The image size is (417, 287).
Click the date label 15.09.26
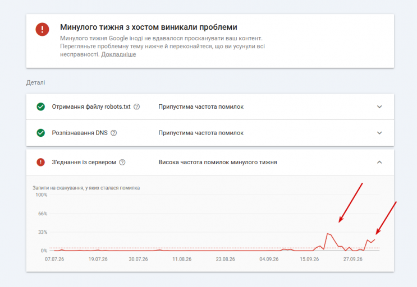309,259
